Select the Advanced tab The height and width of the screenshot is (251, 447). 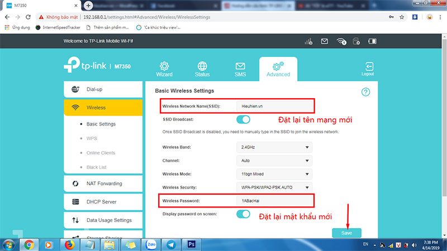(278, 70)
